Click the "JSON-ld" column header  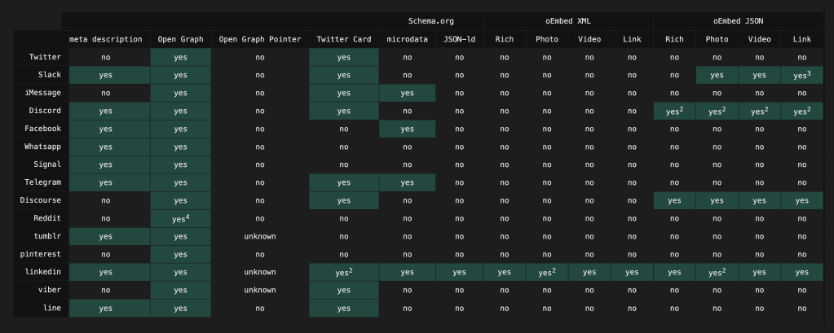click(459, 39)
